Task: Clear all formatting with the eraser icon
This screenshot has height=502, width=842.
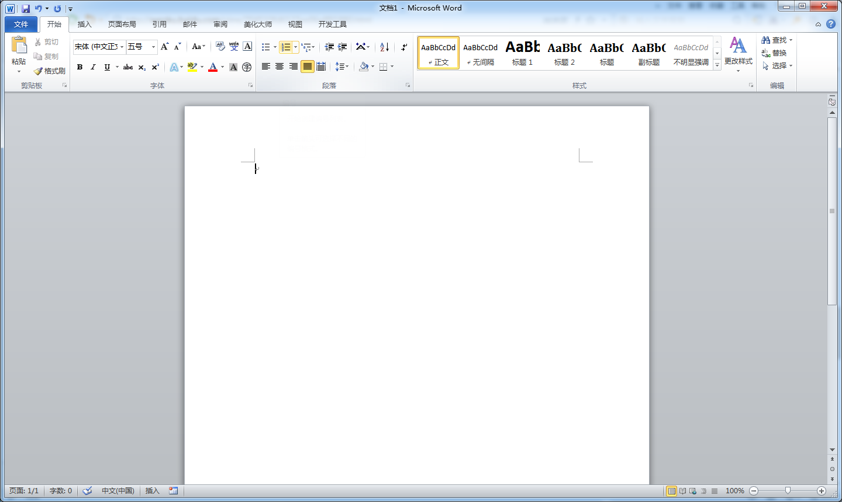Action: pos(220,47)
